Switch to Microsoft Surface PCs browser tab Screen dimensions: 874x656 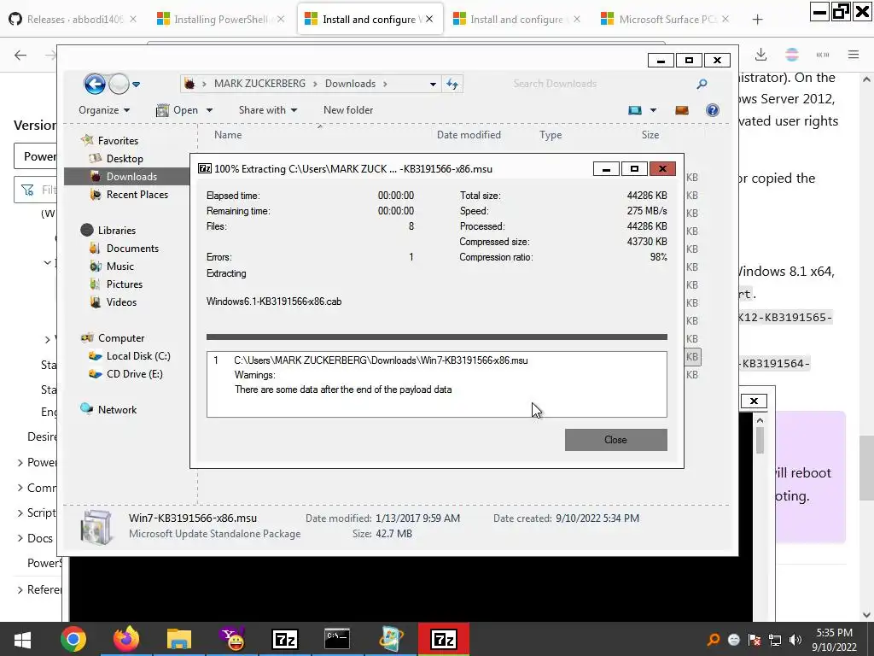tap(665, 20)
